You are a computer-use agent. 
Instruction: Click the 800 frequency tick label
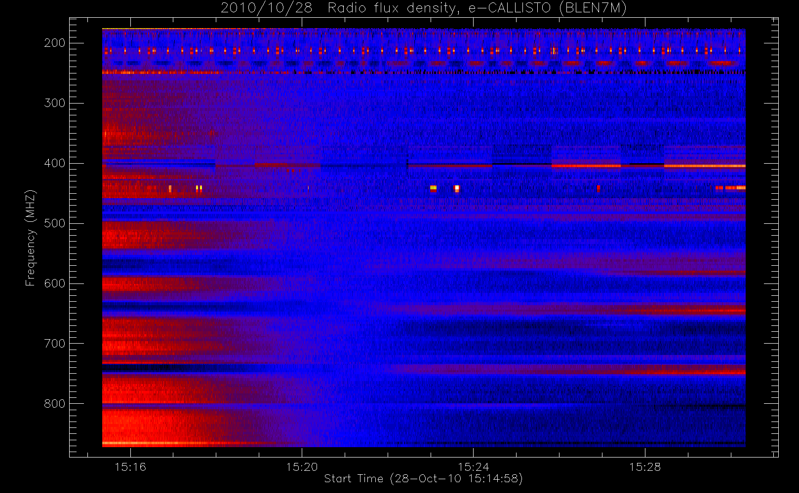coord(54,404)
